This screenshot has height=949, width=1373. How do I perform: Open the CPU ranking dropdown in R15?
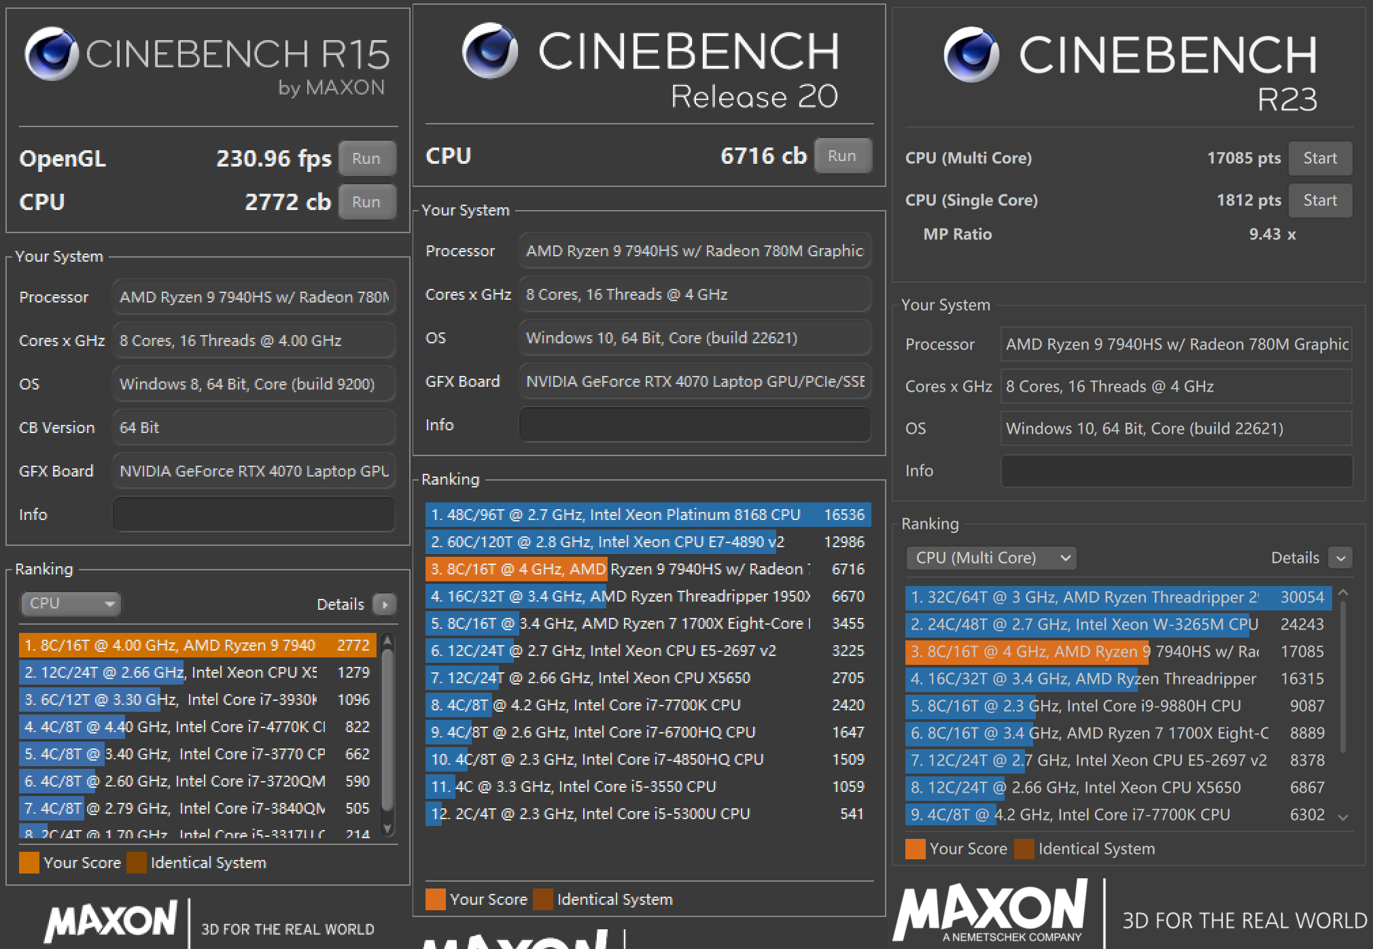click(71, 603)
